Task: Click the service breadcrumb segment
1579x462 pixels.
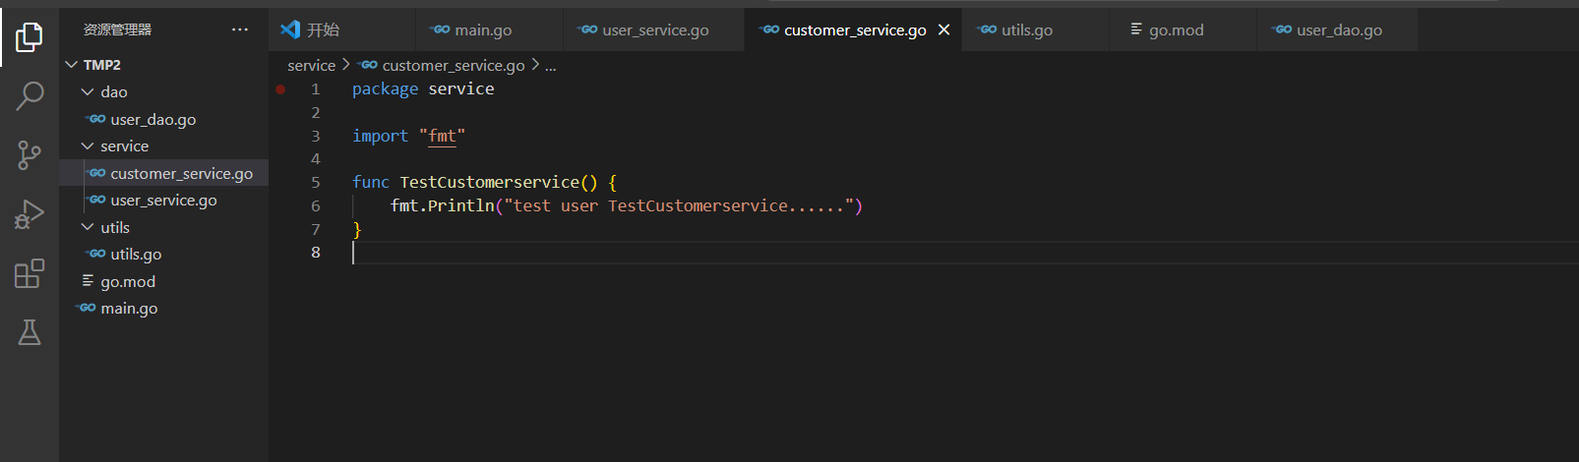Action: [x=311, y=65]
